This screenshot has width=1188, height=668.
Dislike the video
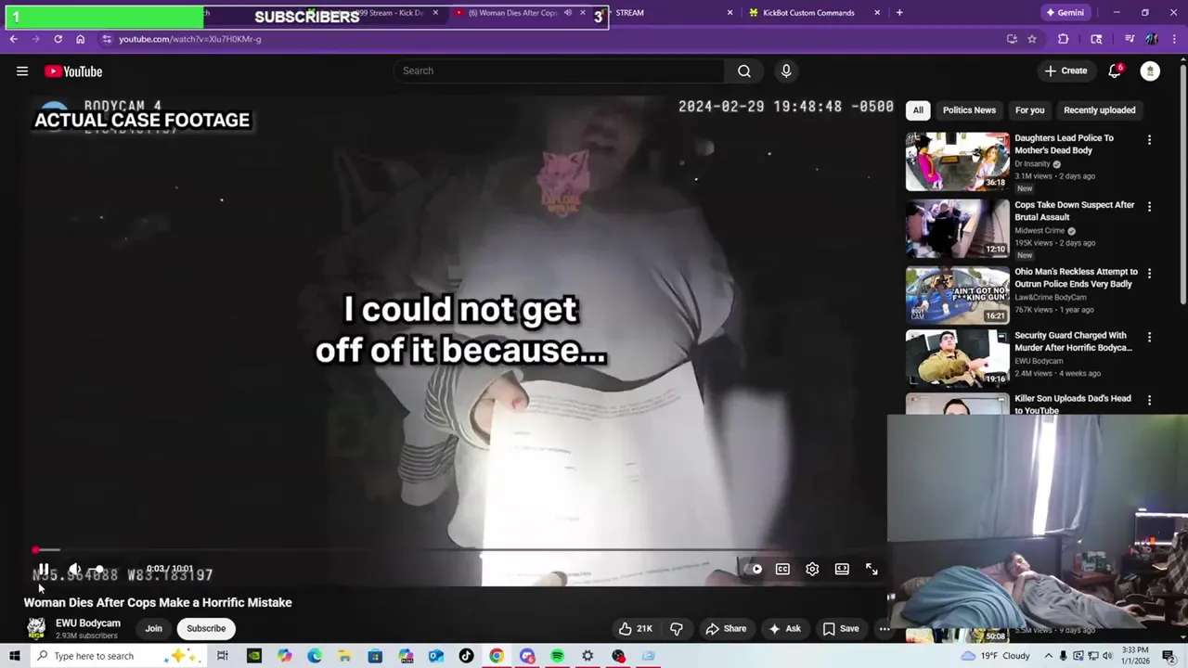pos(677,629)
